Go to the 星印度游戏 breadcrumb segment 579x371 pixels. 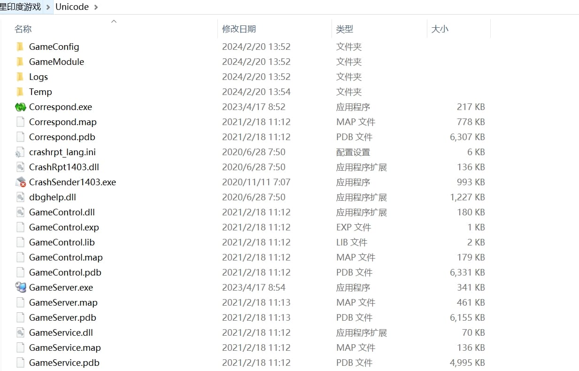tap(21, 7)
